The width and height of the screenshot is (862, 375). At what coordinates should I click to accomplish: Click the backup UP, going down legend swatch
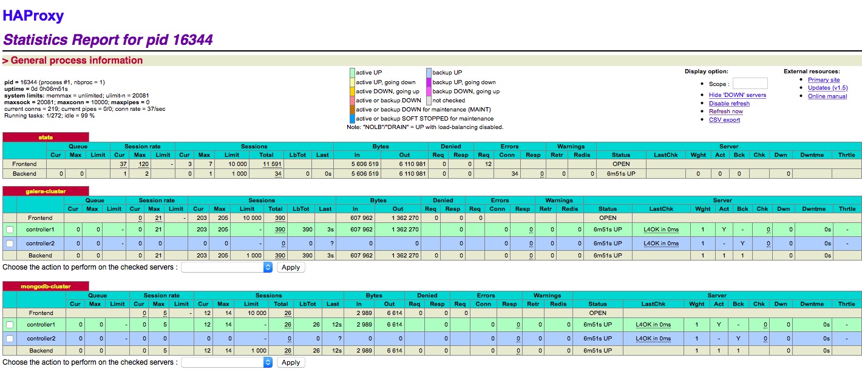[x=429, y=82]
